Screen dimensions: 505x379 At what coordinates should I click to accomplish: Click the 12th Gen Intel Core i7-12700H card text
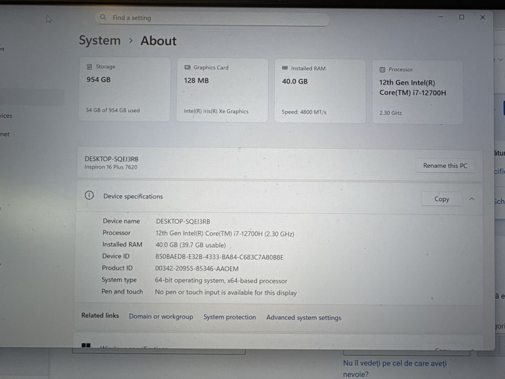click(412, 88)
